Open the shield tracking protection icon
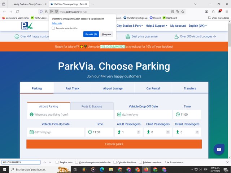231x173 pixels. [41, 12]
